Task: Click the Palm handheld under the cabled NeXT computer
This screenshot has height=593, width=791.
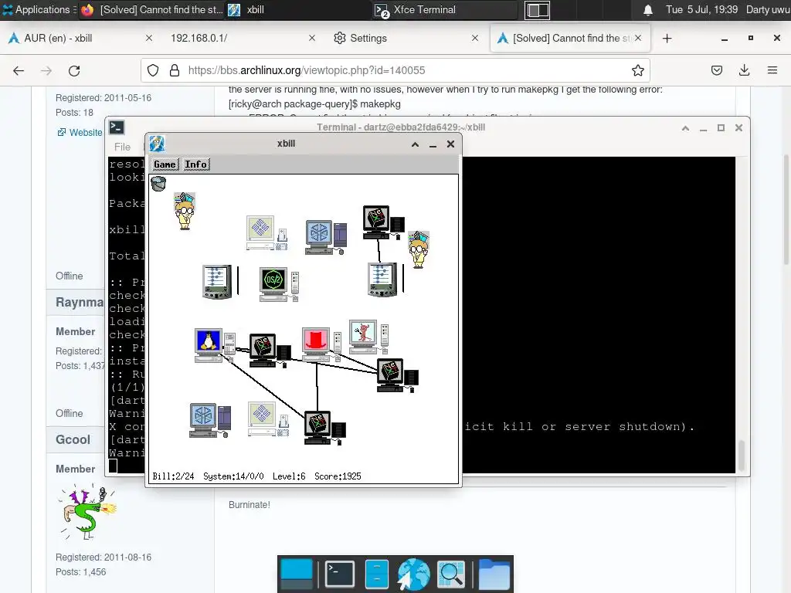Action: point(386,280)
